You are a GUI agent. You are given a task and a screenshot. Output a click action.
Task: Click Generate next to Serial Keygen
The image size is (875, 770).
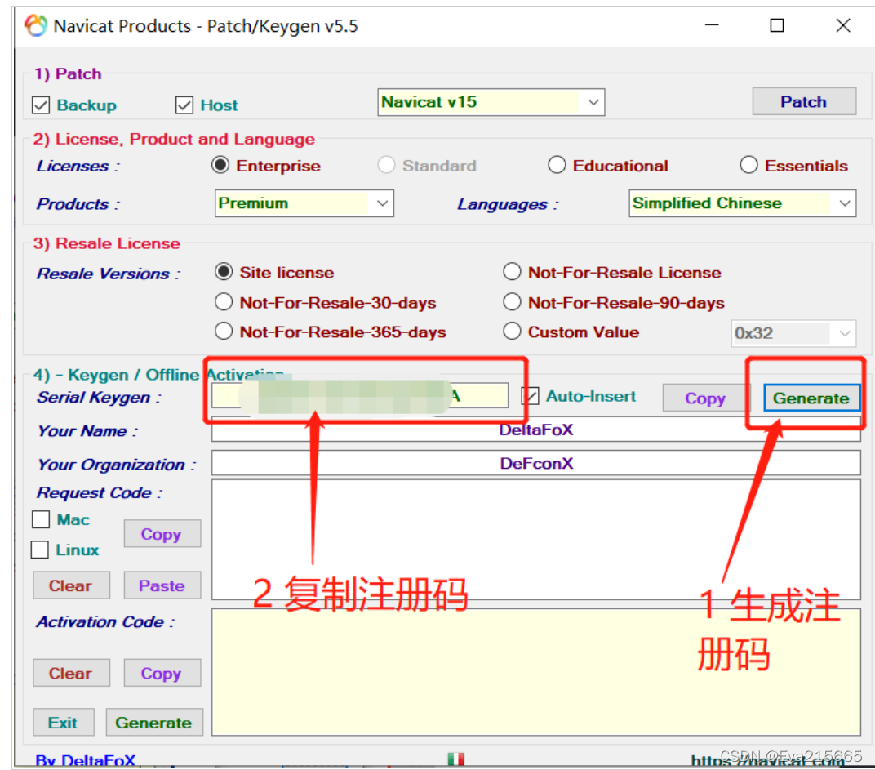point(811,398)
